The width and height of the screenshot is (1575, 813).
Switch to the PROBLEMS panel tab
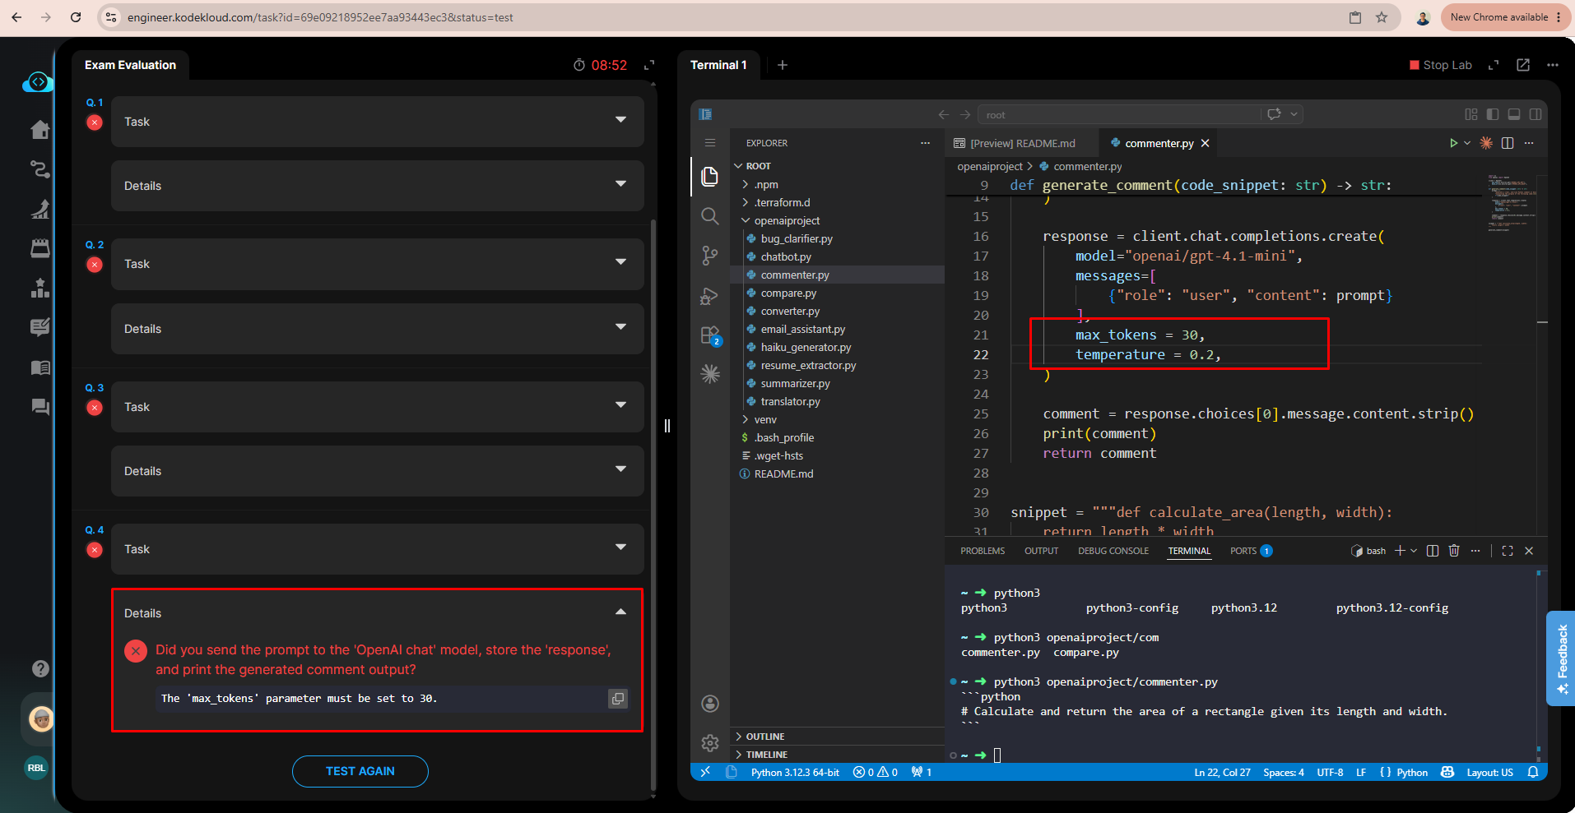(983, 551)
